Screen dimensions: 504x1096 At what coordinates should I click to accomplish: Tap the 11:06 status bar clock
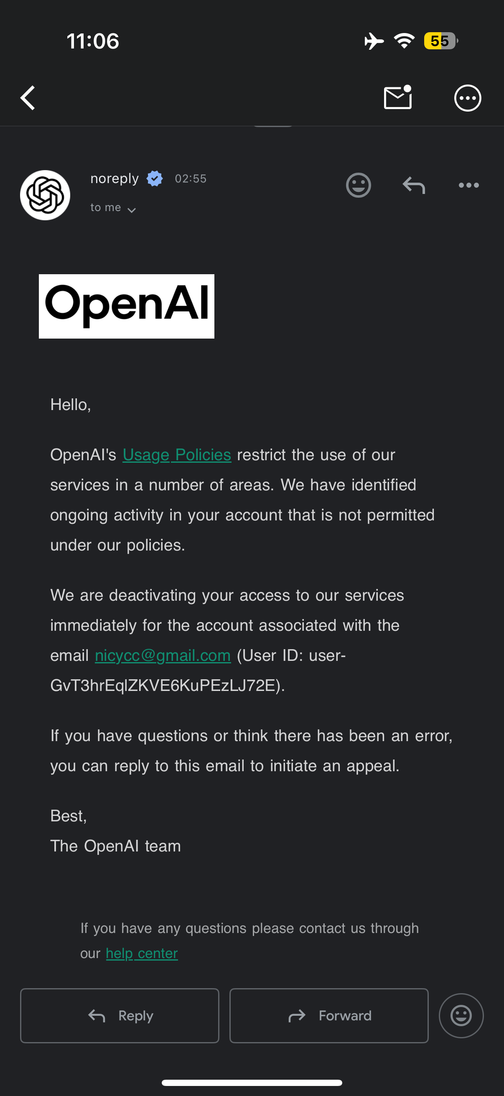click(x=93, y=41)
